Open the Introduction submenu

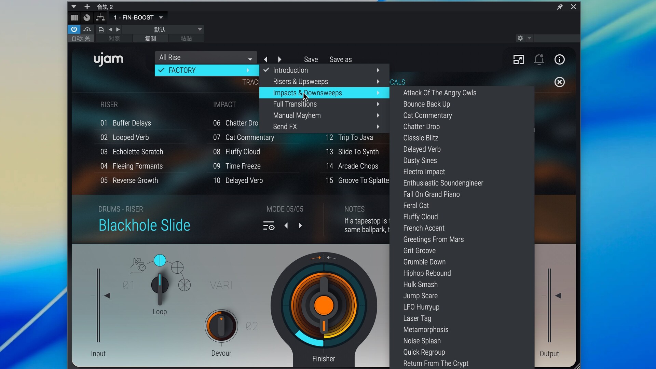coord(324,70)
